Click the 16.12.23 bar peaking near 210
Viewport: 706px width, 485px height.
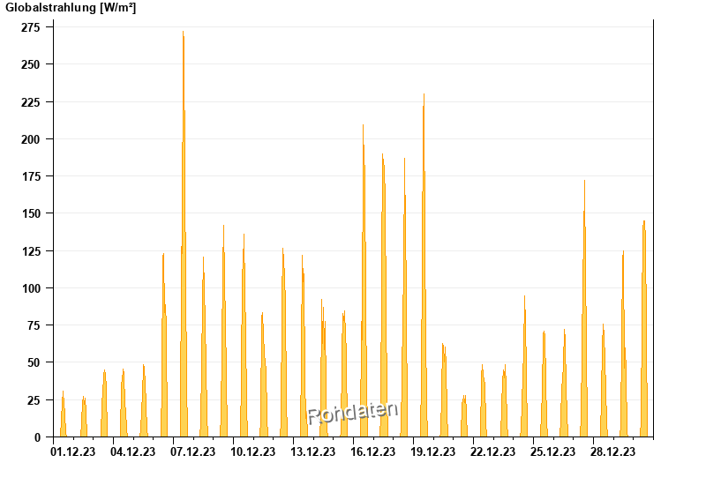pos(364,280)
